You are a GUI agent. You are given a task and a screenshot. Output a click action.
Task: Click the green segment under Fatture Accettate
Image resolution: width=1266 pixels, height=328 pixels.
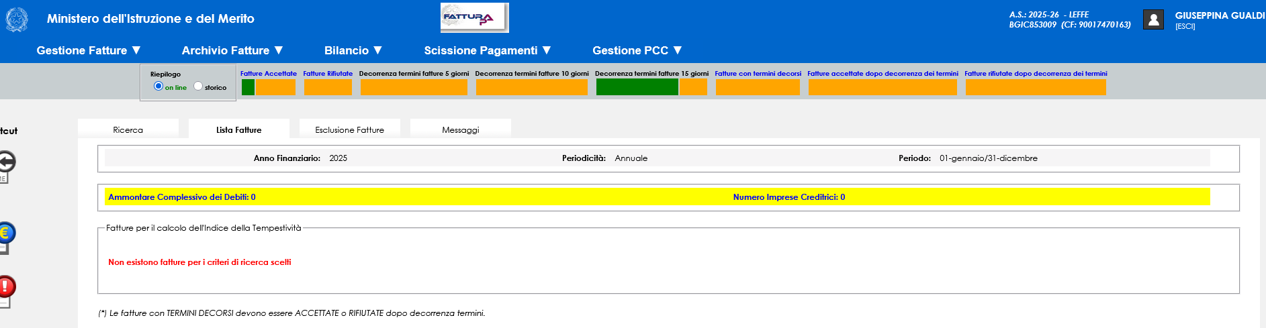point(248,87)
